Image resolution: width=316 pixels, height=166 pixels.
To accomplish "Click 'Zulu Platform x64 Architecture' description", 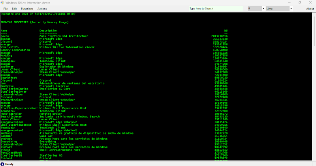I will (64, 36).
